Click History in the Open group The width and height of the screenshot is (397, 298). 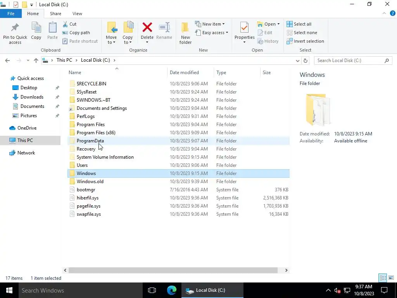point(268,41)
